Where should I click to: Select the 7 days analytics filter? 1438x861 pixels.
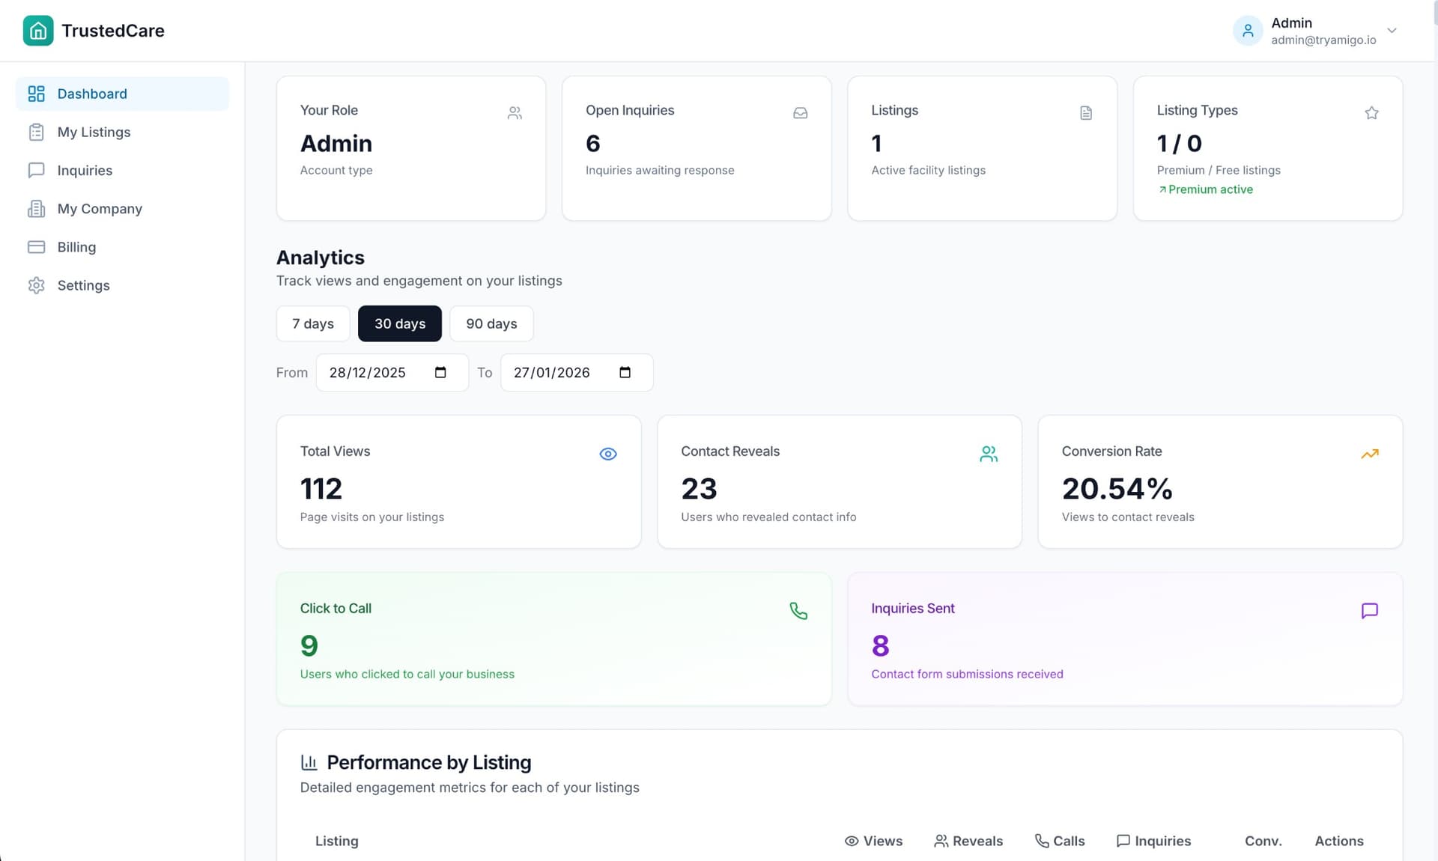[x=312, y=323]
